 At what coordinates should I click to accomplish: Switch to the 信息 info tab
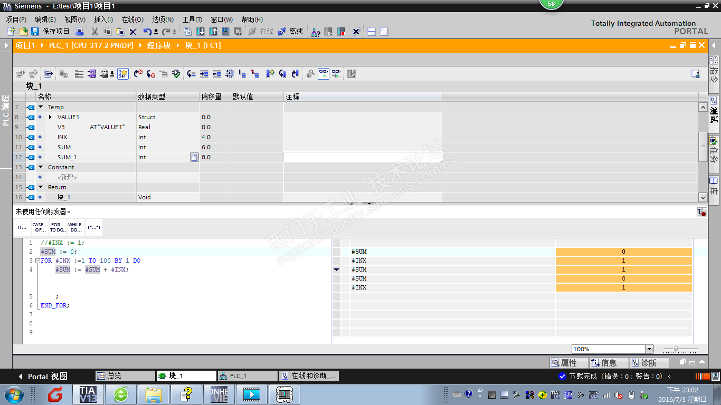pos(609,363)
